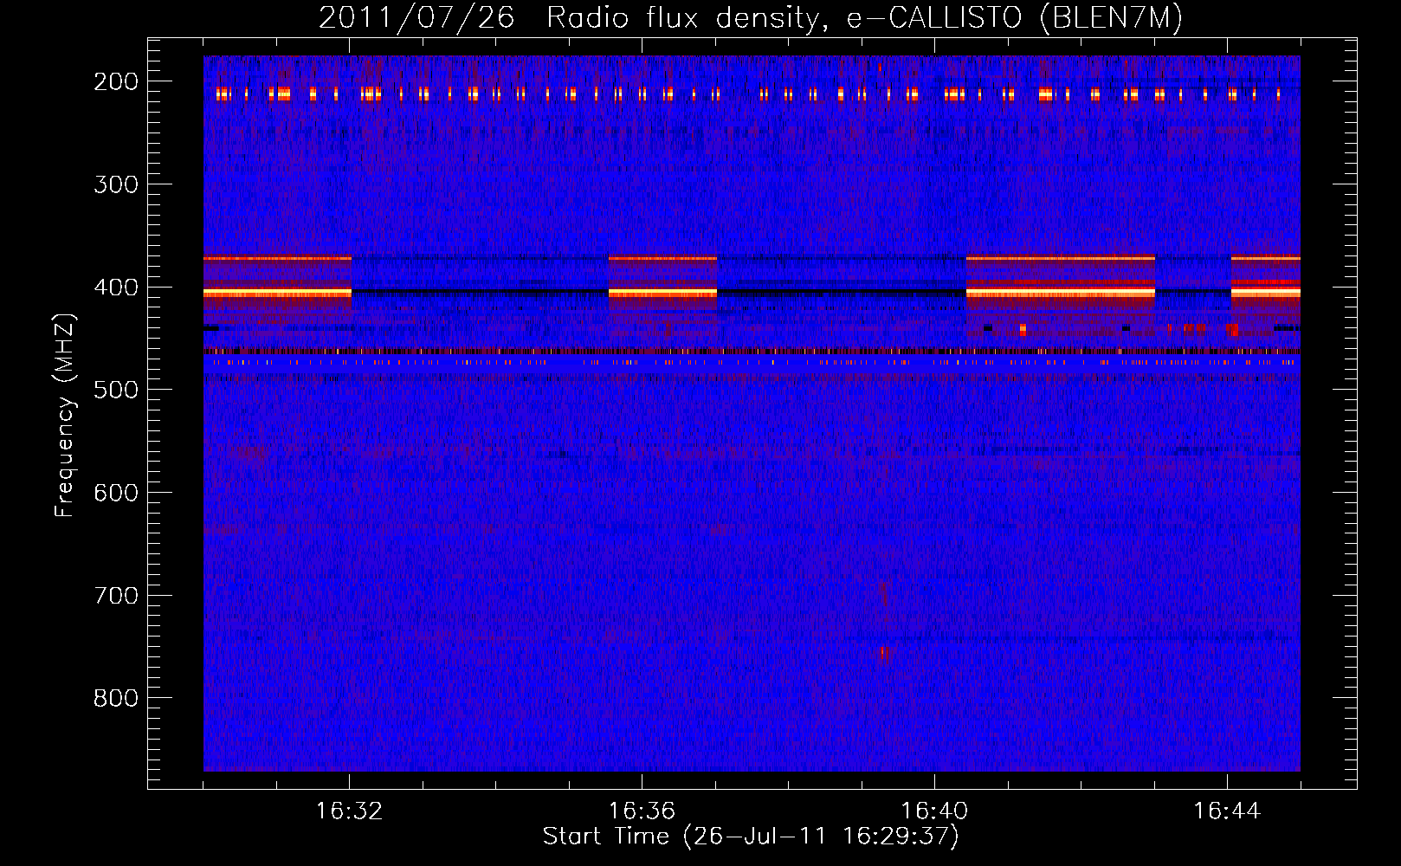This screenshot has width=1401, height=866.
Task: Click the 16:40 time tick label
Action: [x=934, y=811]
